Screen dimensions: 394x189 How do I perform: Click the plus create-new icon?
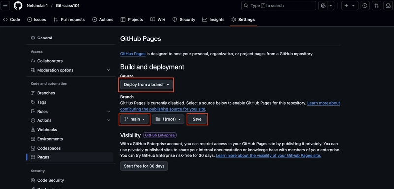point(347,5)
